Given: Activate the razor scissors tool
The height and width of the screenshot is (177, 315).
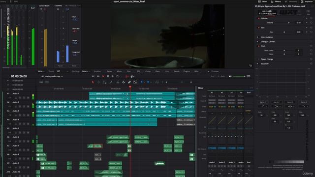Looking at the screenshot, I should click(x=118, y=82).
